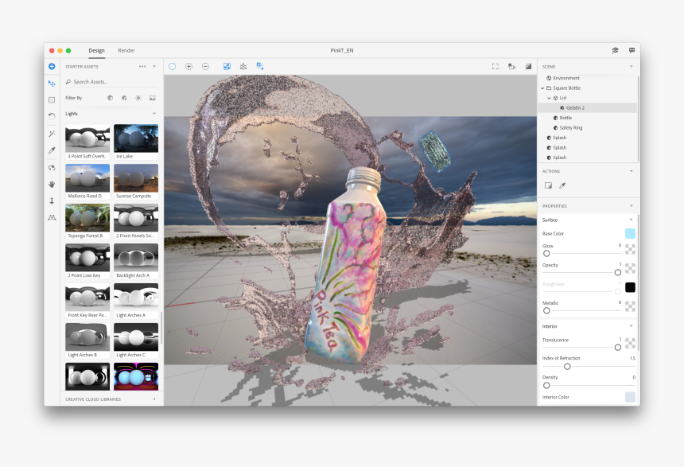Click the blue add assets plus icon
The height and width of the screenshot is (467, 684).
tap(52, 66)
